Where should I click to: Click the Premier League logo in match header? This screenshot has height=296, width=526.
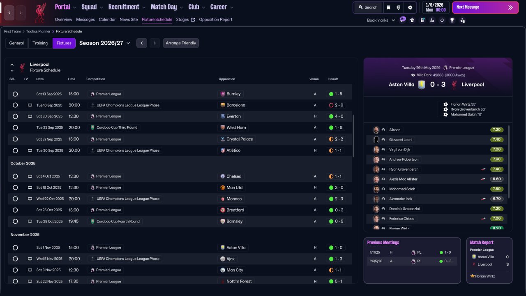tap(445, 68)
